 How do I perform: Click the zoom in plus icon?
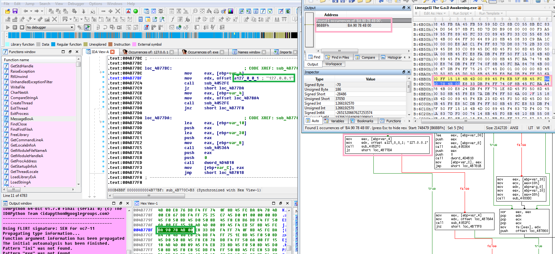(111, 11)
